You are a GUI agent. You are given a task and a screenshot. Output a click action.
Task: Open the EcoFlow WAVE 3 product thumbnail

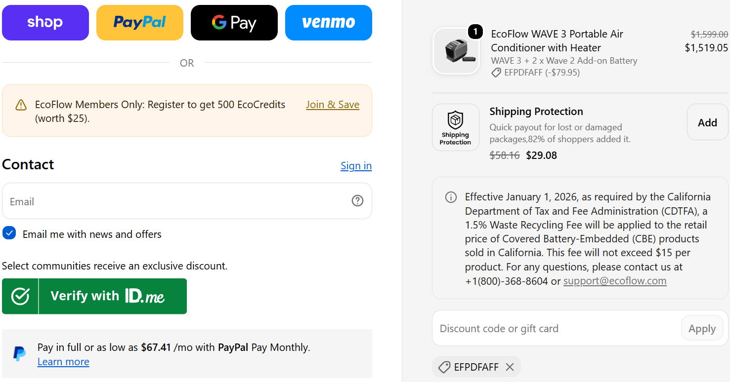click(x=456, y=51)
